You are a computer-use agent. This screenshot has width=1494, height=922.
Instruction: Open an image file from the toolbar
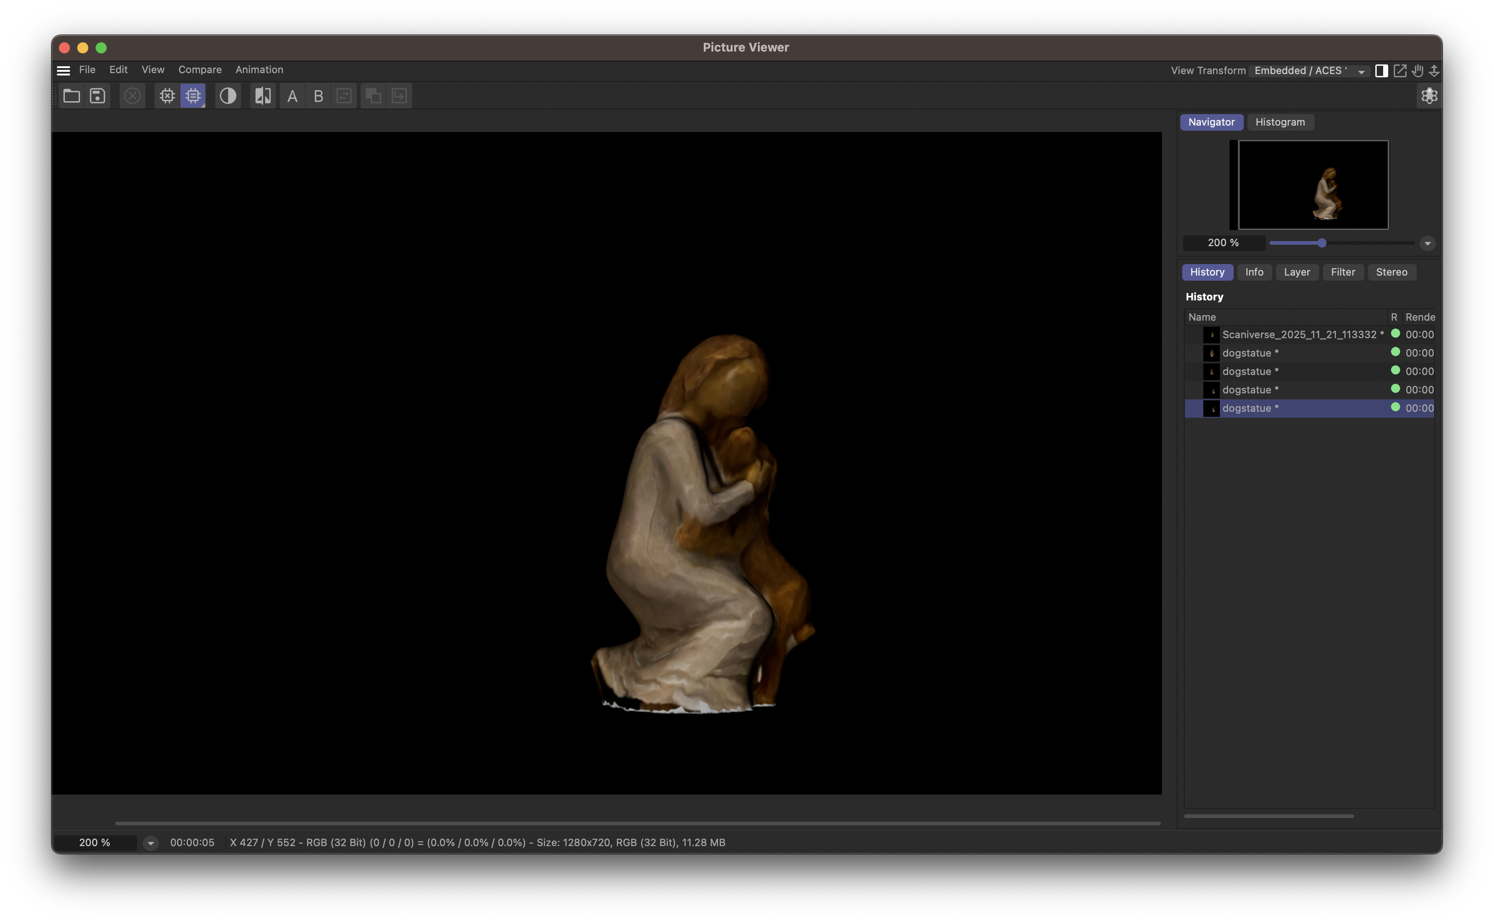pos(71,96)
